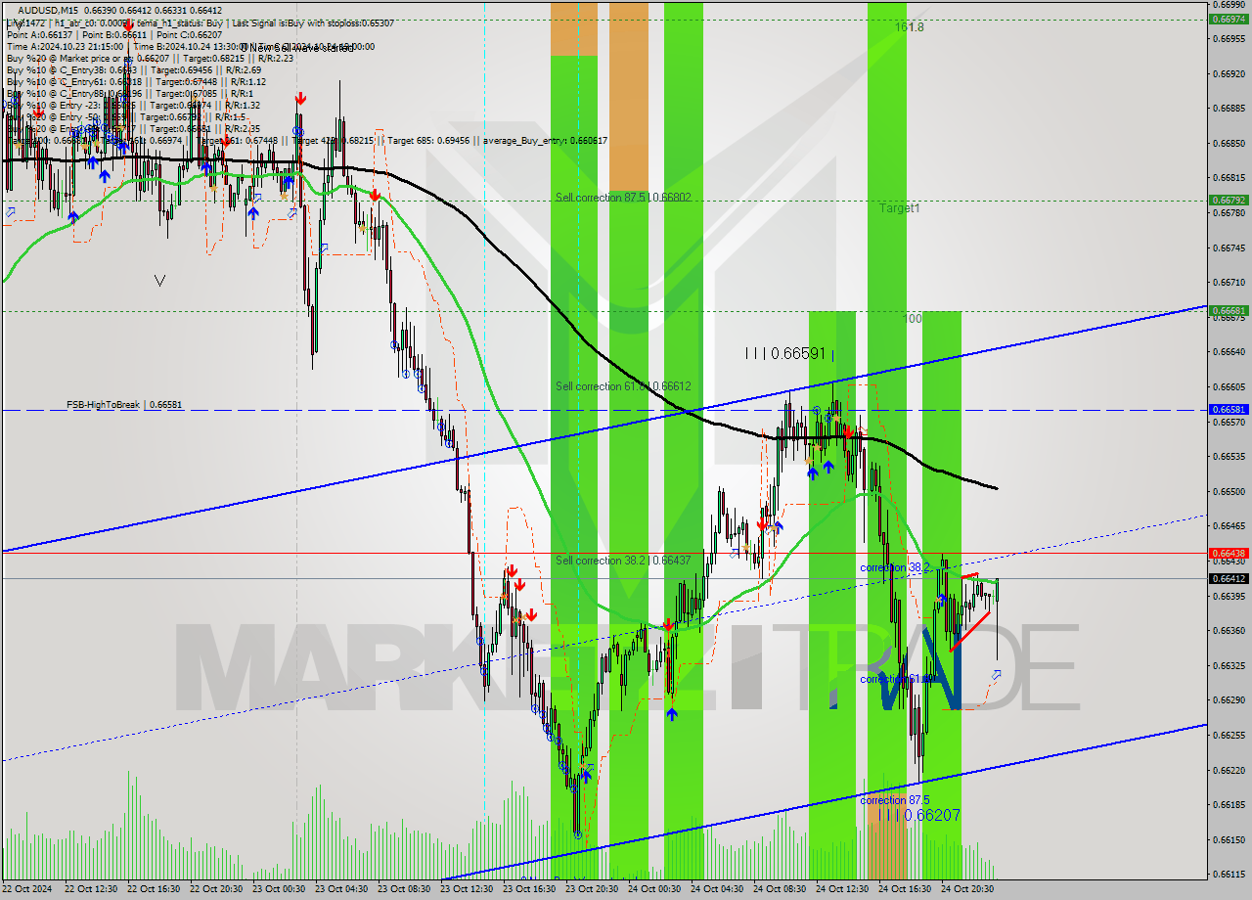Click the '161.8' Fibonacci label
The width and height of the screenshot is (1252, 900).
point(909,27)
